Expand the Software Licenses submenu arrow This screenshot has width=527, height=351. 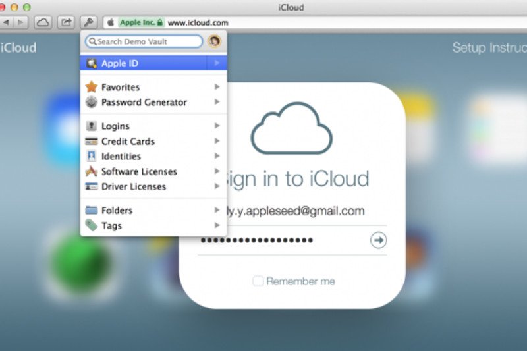tap(217, 171)
